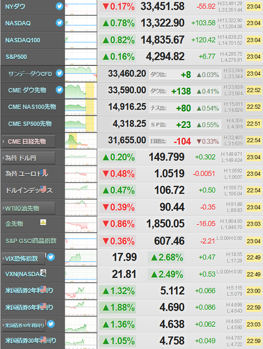Image resolution: width=263 pixels, height=349 pixels.
Task: Click the flag icon on 米国債券5年利回り
Action: [x=43, y=306]
